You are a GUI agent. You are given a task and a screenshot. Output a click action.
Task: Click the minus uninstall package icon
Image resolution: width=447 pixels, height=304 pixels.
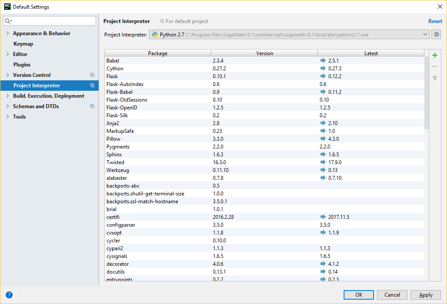click(x=435, y=66)
